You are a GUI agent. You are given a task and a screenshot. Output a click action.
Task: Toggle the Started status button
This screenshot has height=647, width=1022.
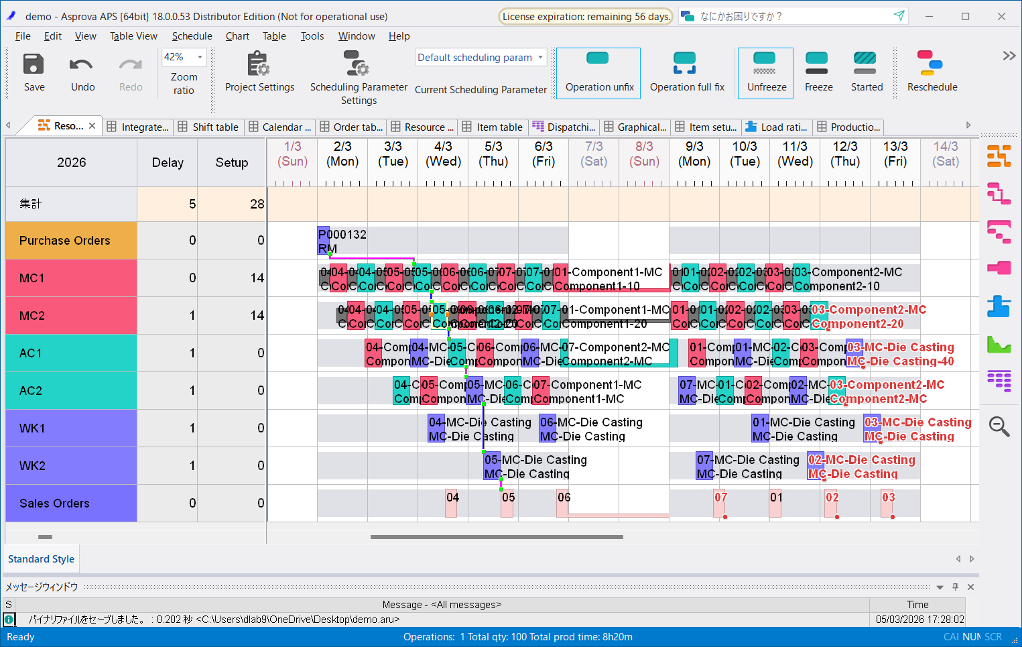click(865, 63)
